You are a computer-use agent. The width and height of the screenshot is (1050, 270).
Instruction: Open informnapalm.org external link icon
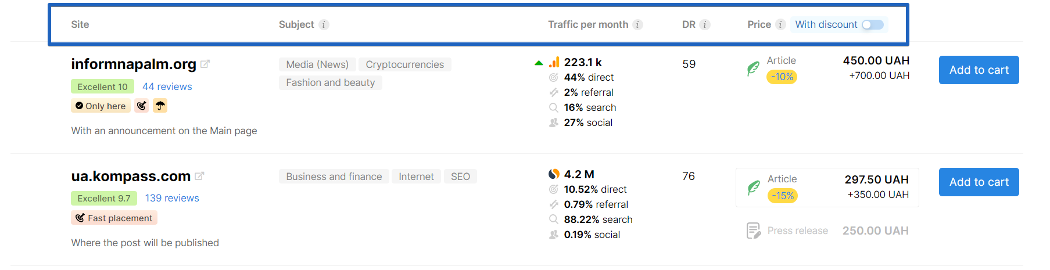[205, 64]
